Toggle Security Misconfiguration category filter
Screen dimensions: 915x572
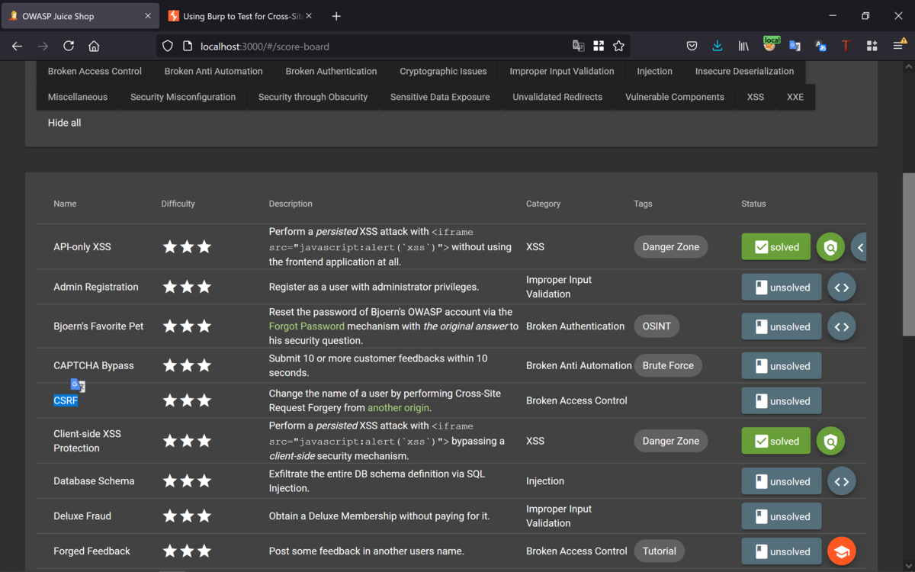point(183,97)
